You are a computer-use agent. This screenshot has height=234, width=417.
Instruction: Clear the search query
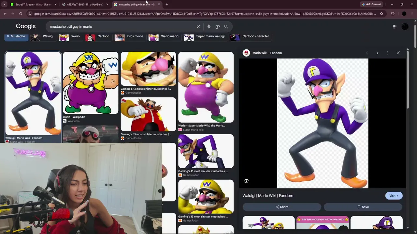click(x=198, y=27)
